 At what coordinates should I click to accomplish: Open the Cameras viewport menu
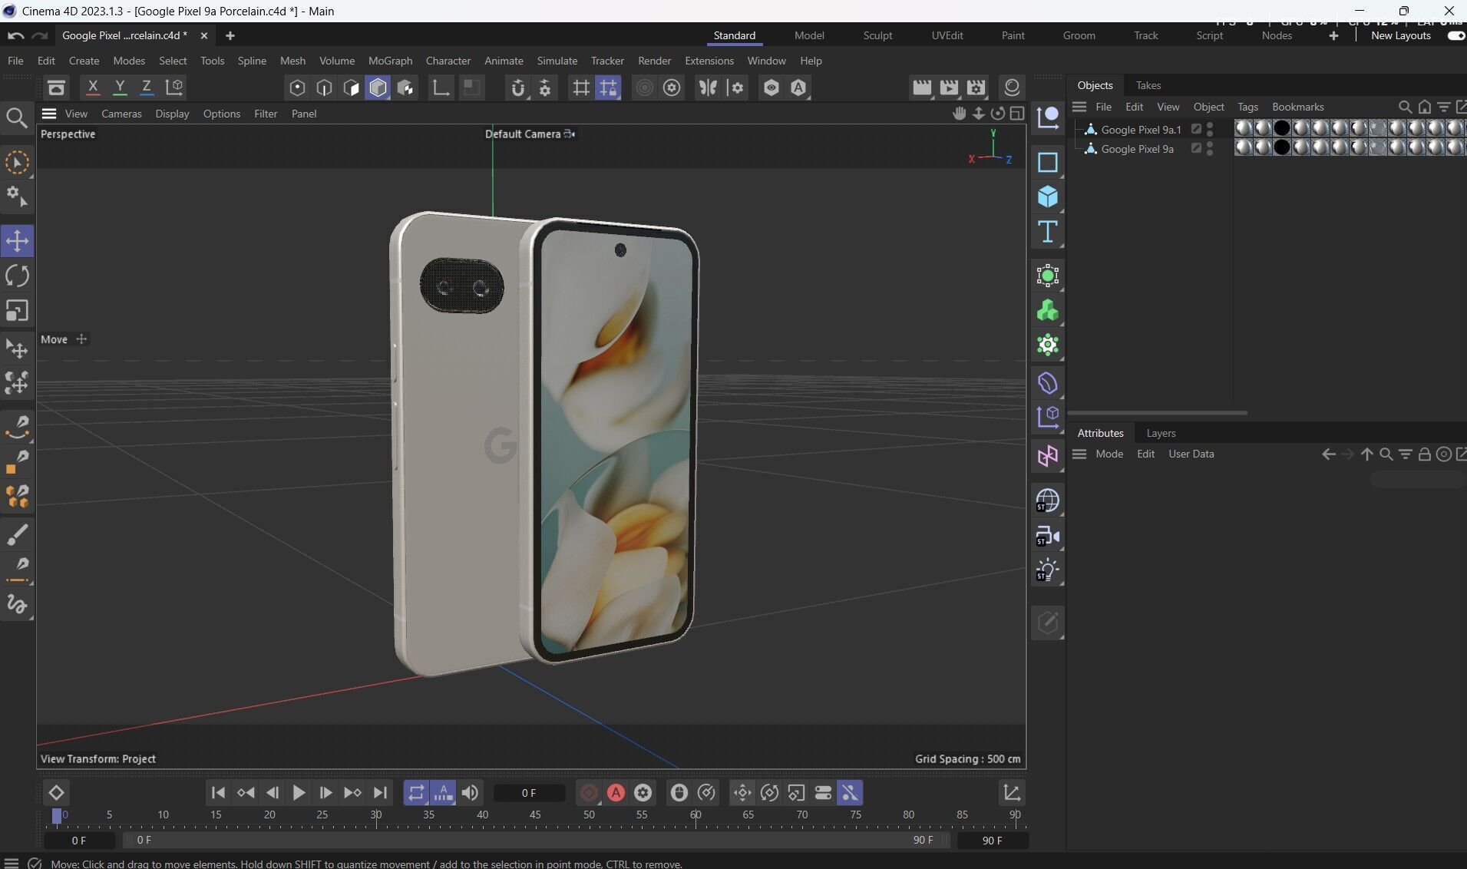point(121,114)
